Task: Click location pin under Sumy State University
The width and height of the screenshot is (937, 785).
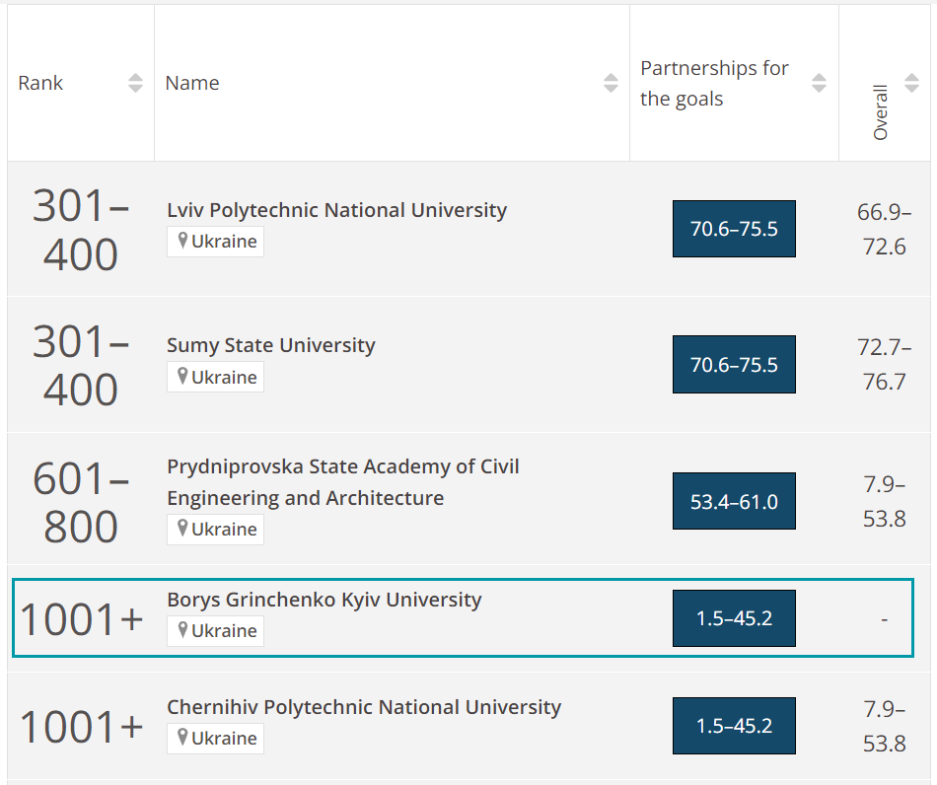Action: click(x=182, y=377)
